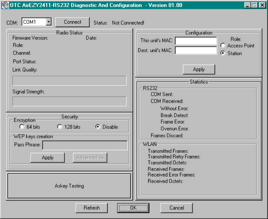The width and height of the screenshot is (268, 219).
Task: Click the app icon in title bar
Action: pyautogui.click(x=5, y=5)
